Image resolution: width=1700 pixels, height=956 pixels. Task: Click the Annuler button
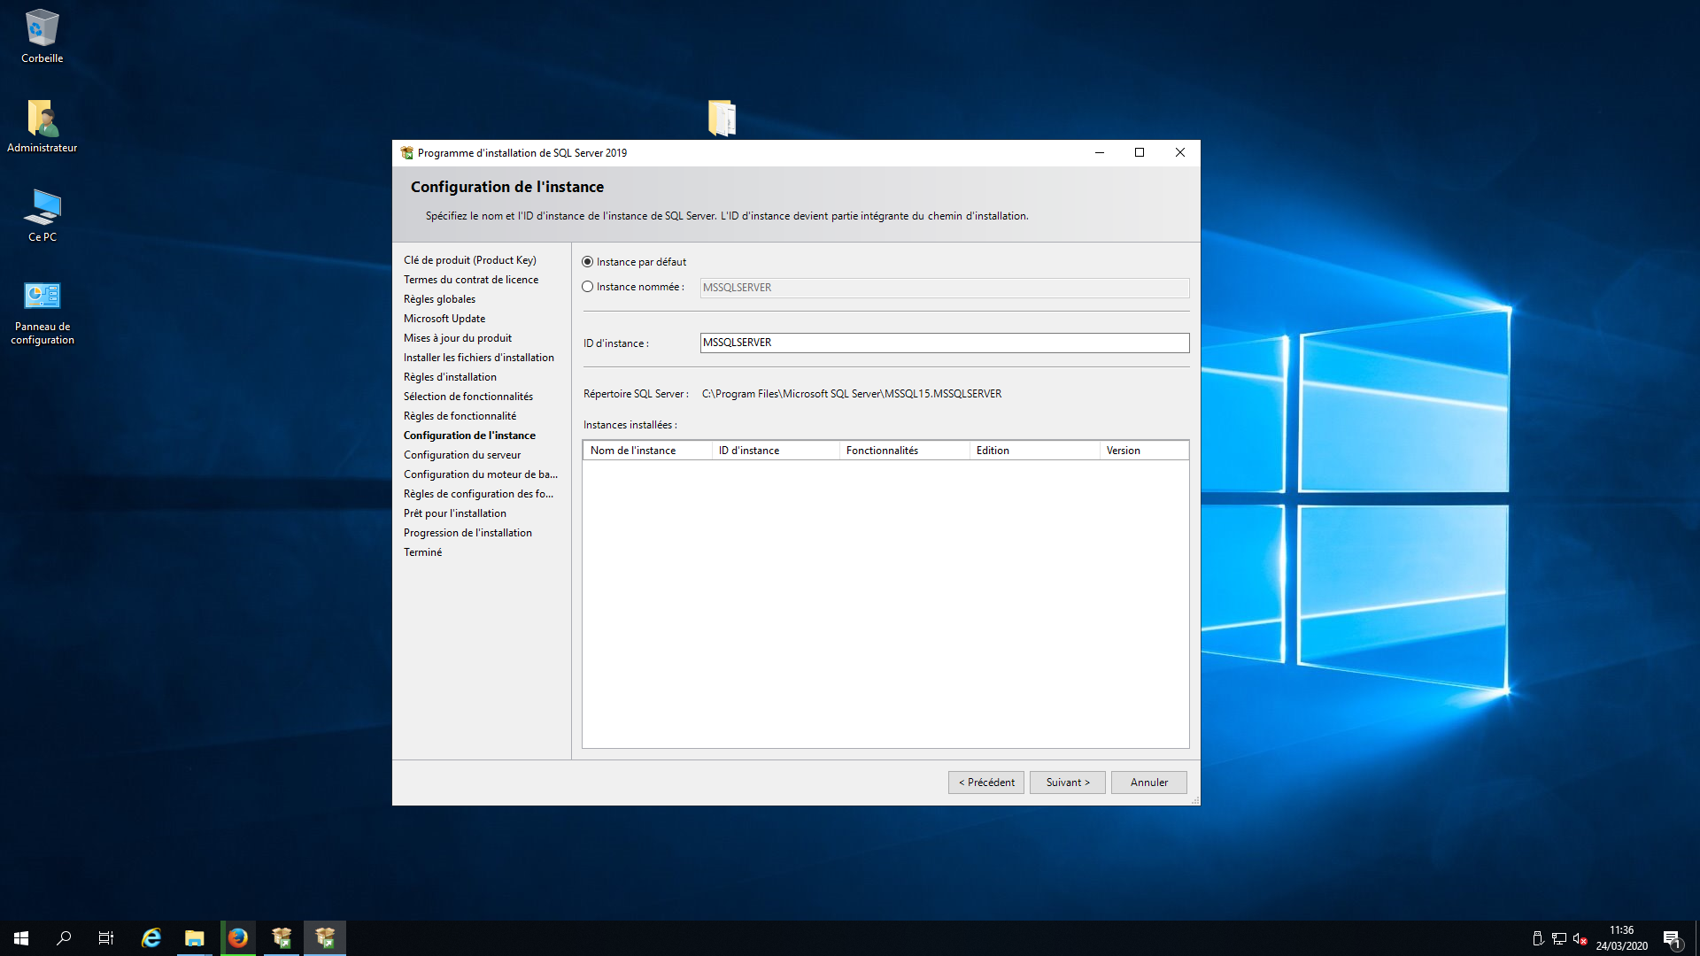point(1148,783)
